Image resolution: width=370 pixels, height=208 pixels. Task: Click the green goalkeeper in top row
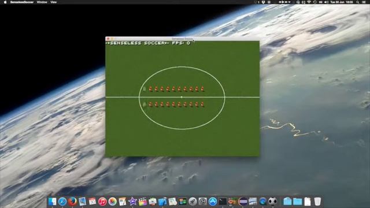(x=145, y=89)
